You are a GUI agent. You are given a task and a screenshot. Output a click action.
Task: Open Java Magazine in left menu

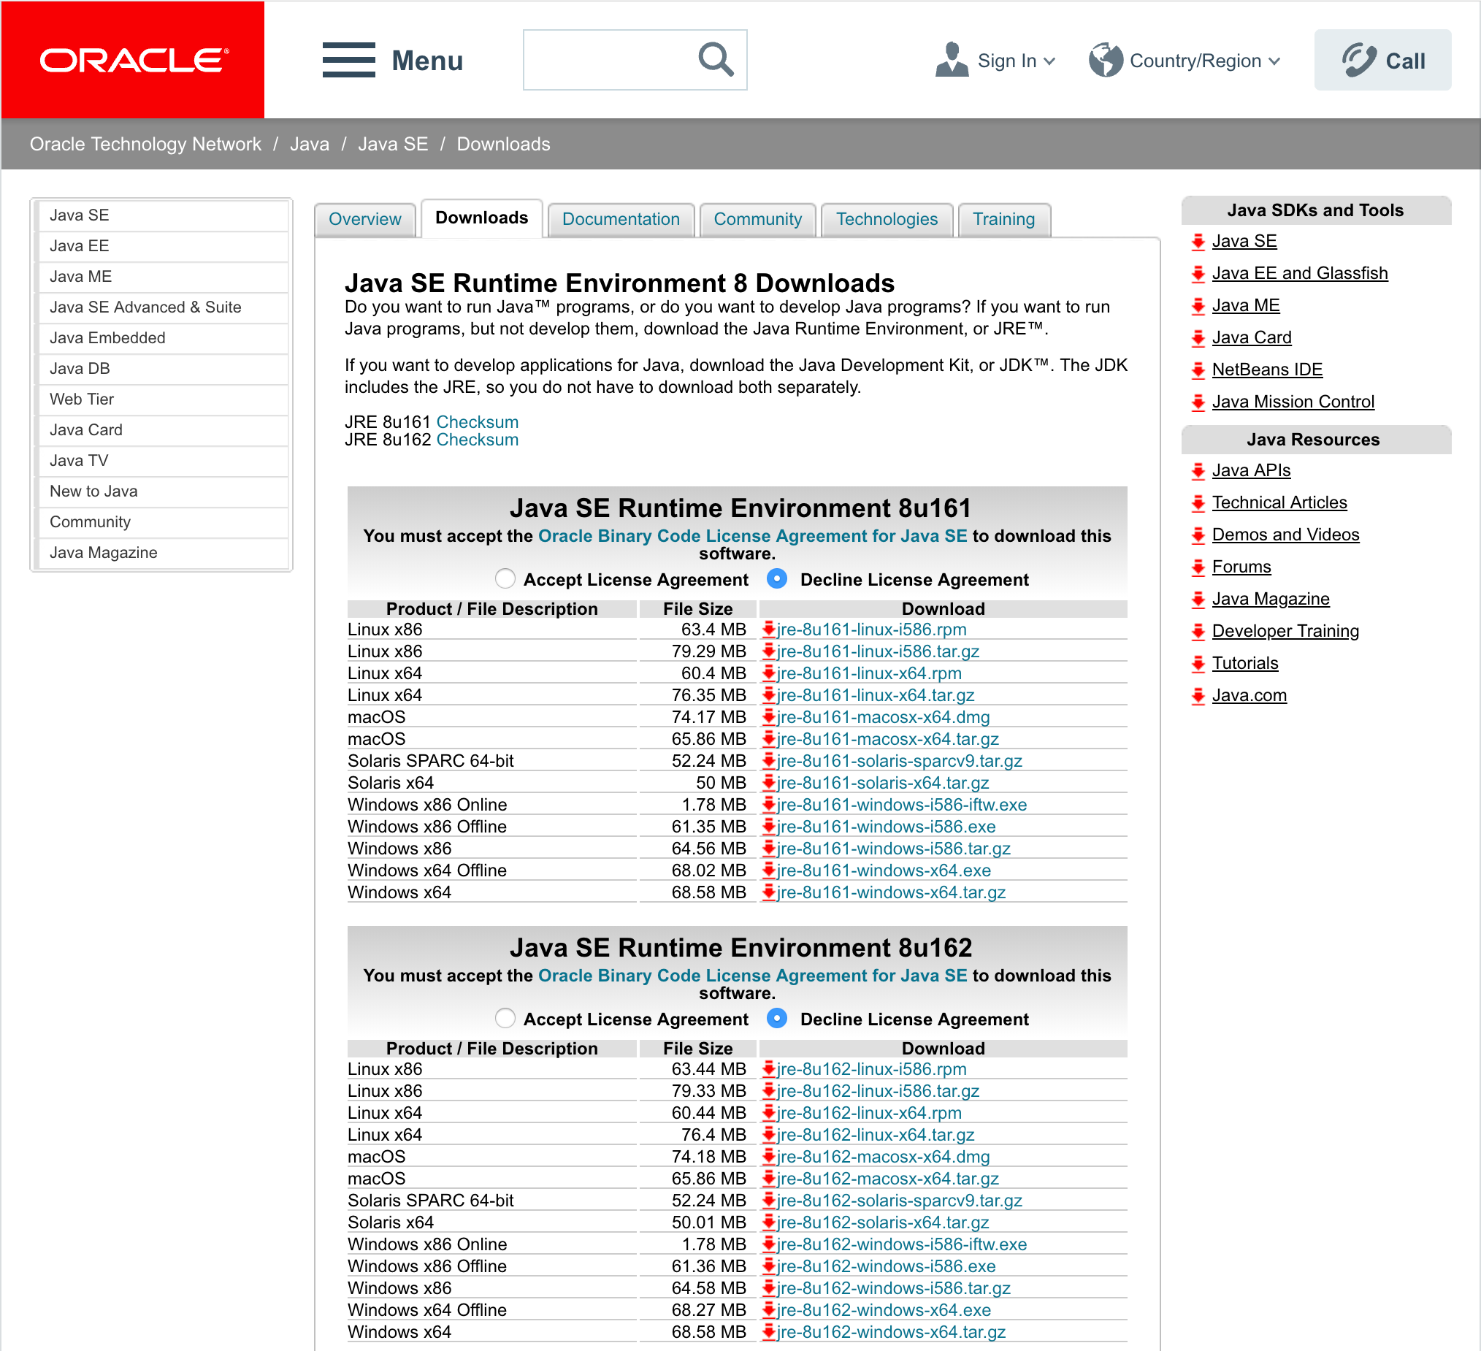pyautogui.click(x=161, y=552)
